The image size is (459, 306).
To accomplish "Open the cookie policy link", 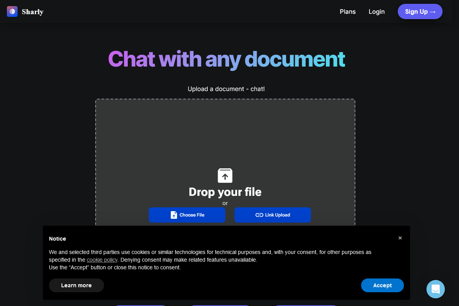I will click(x=102, y=260).
